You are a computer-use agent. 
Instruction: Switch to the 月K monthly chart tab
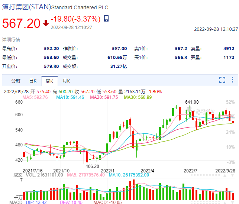click(66, 81)
